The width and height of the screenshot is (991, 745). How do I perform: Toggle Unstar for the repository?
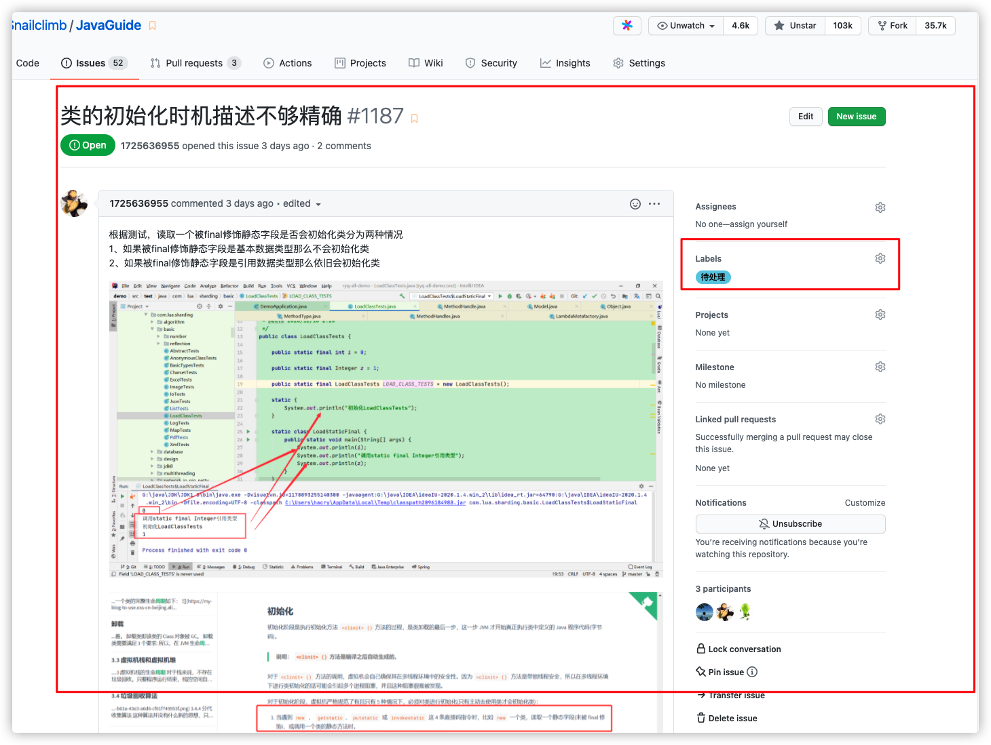pyautogui.click(x=795, y=26)
